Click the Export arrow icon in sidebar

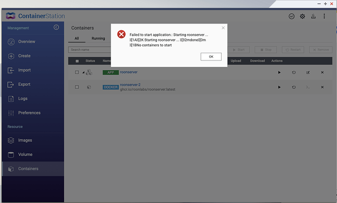pos(11,84)
